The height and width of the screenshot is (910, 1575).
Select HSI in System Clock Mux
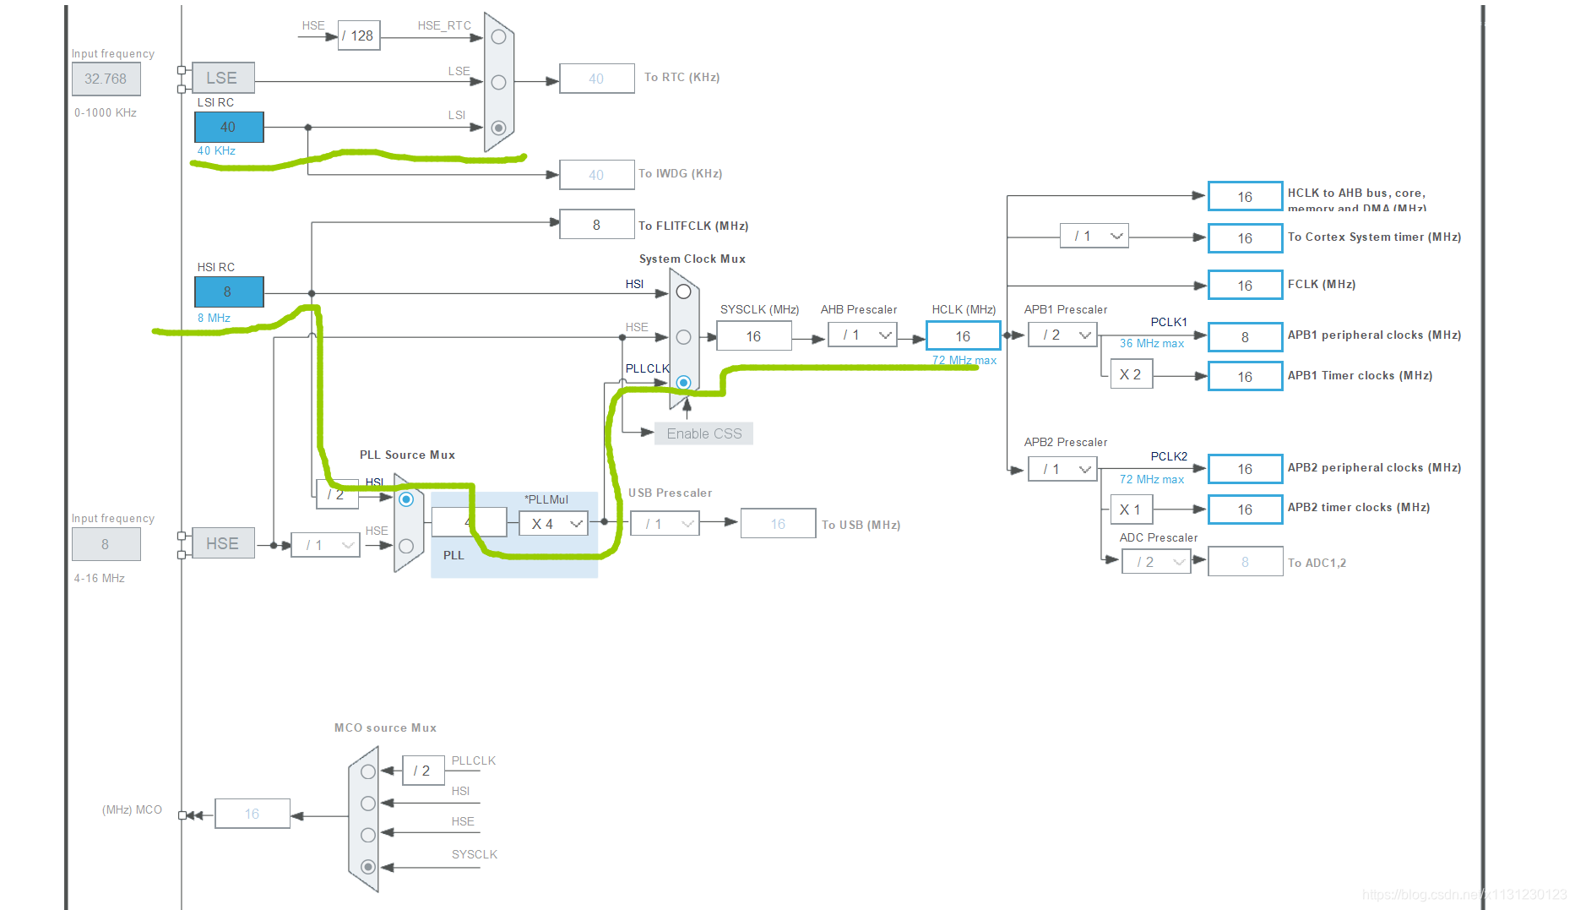click(683, 292)
